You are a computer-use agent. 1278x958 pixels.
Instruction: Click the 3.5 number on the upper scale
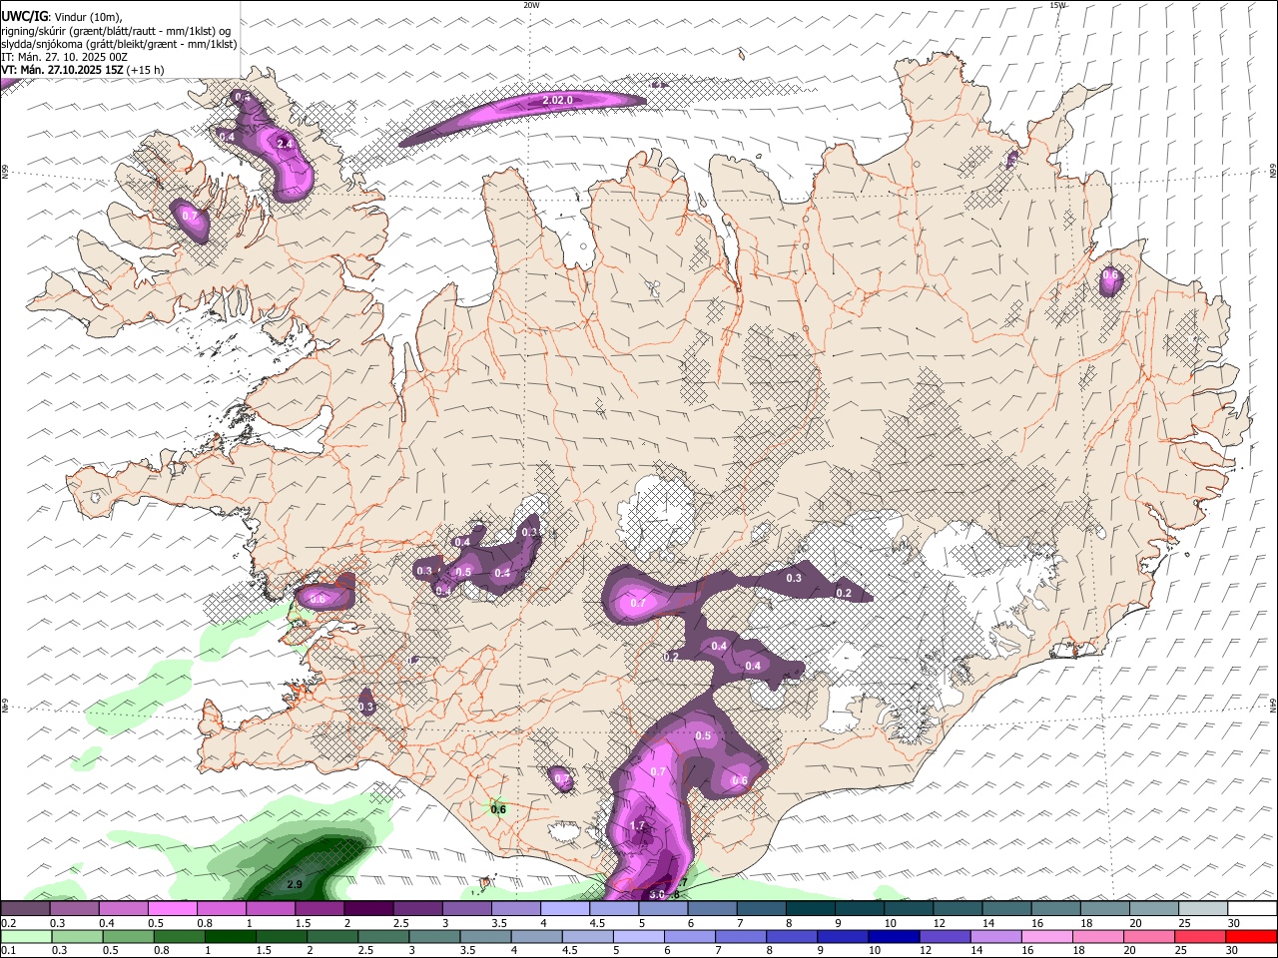click(497, 923)
